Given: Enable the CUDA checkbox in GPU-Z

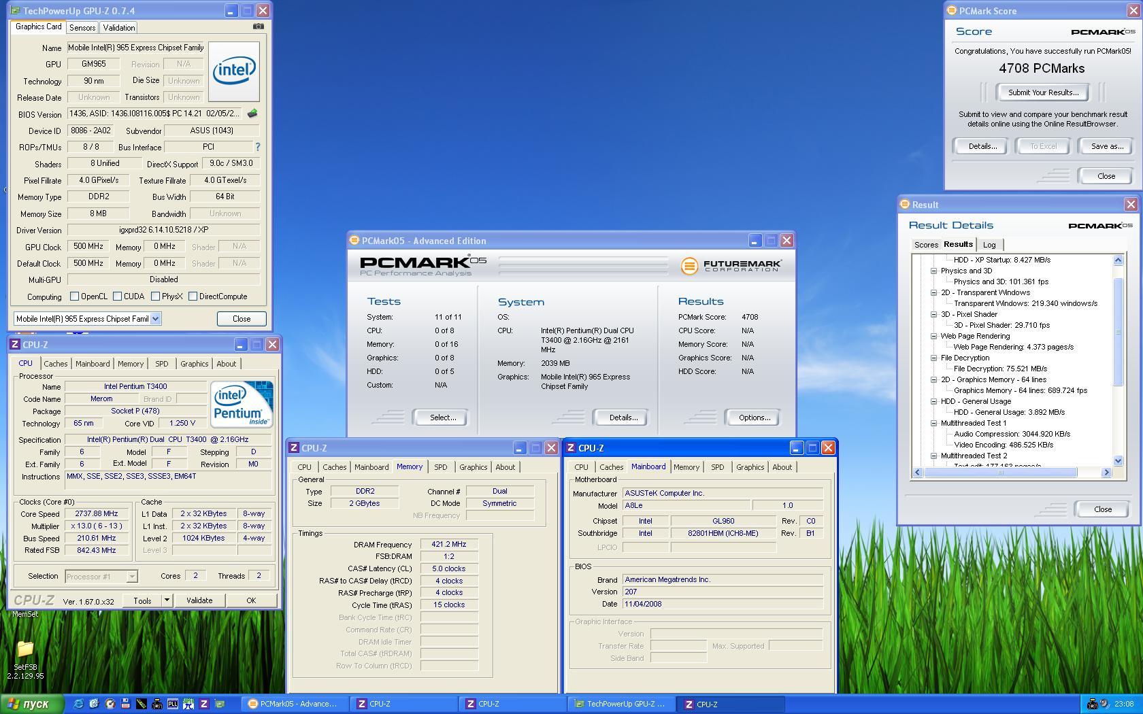Looking at the screenshot, I should point(117,296).
